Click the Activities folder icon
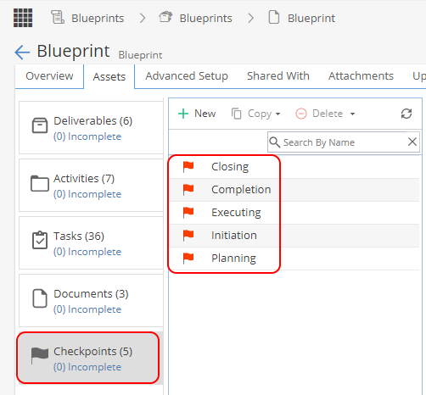The width and height of the screenshot is (426, 395). coord(40,183)
